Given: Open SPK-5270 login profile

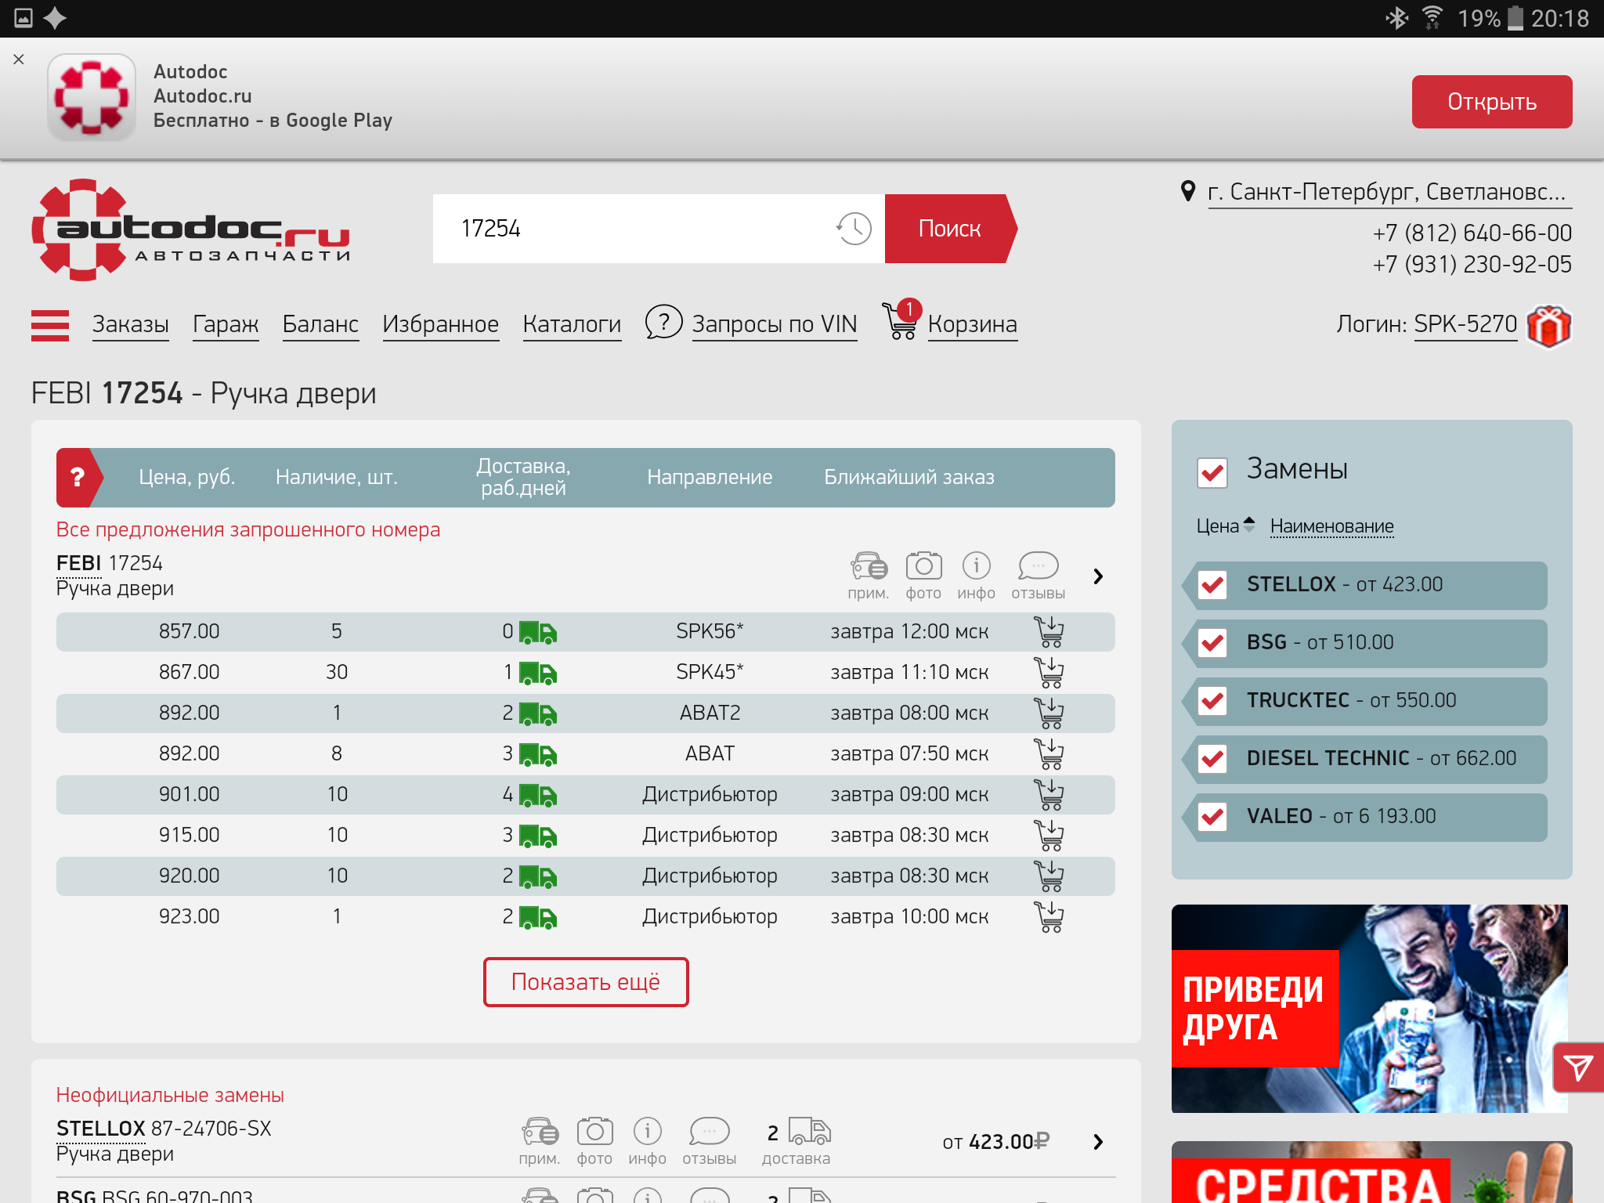Looking at the screenshot, I should [1465, 324].
